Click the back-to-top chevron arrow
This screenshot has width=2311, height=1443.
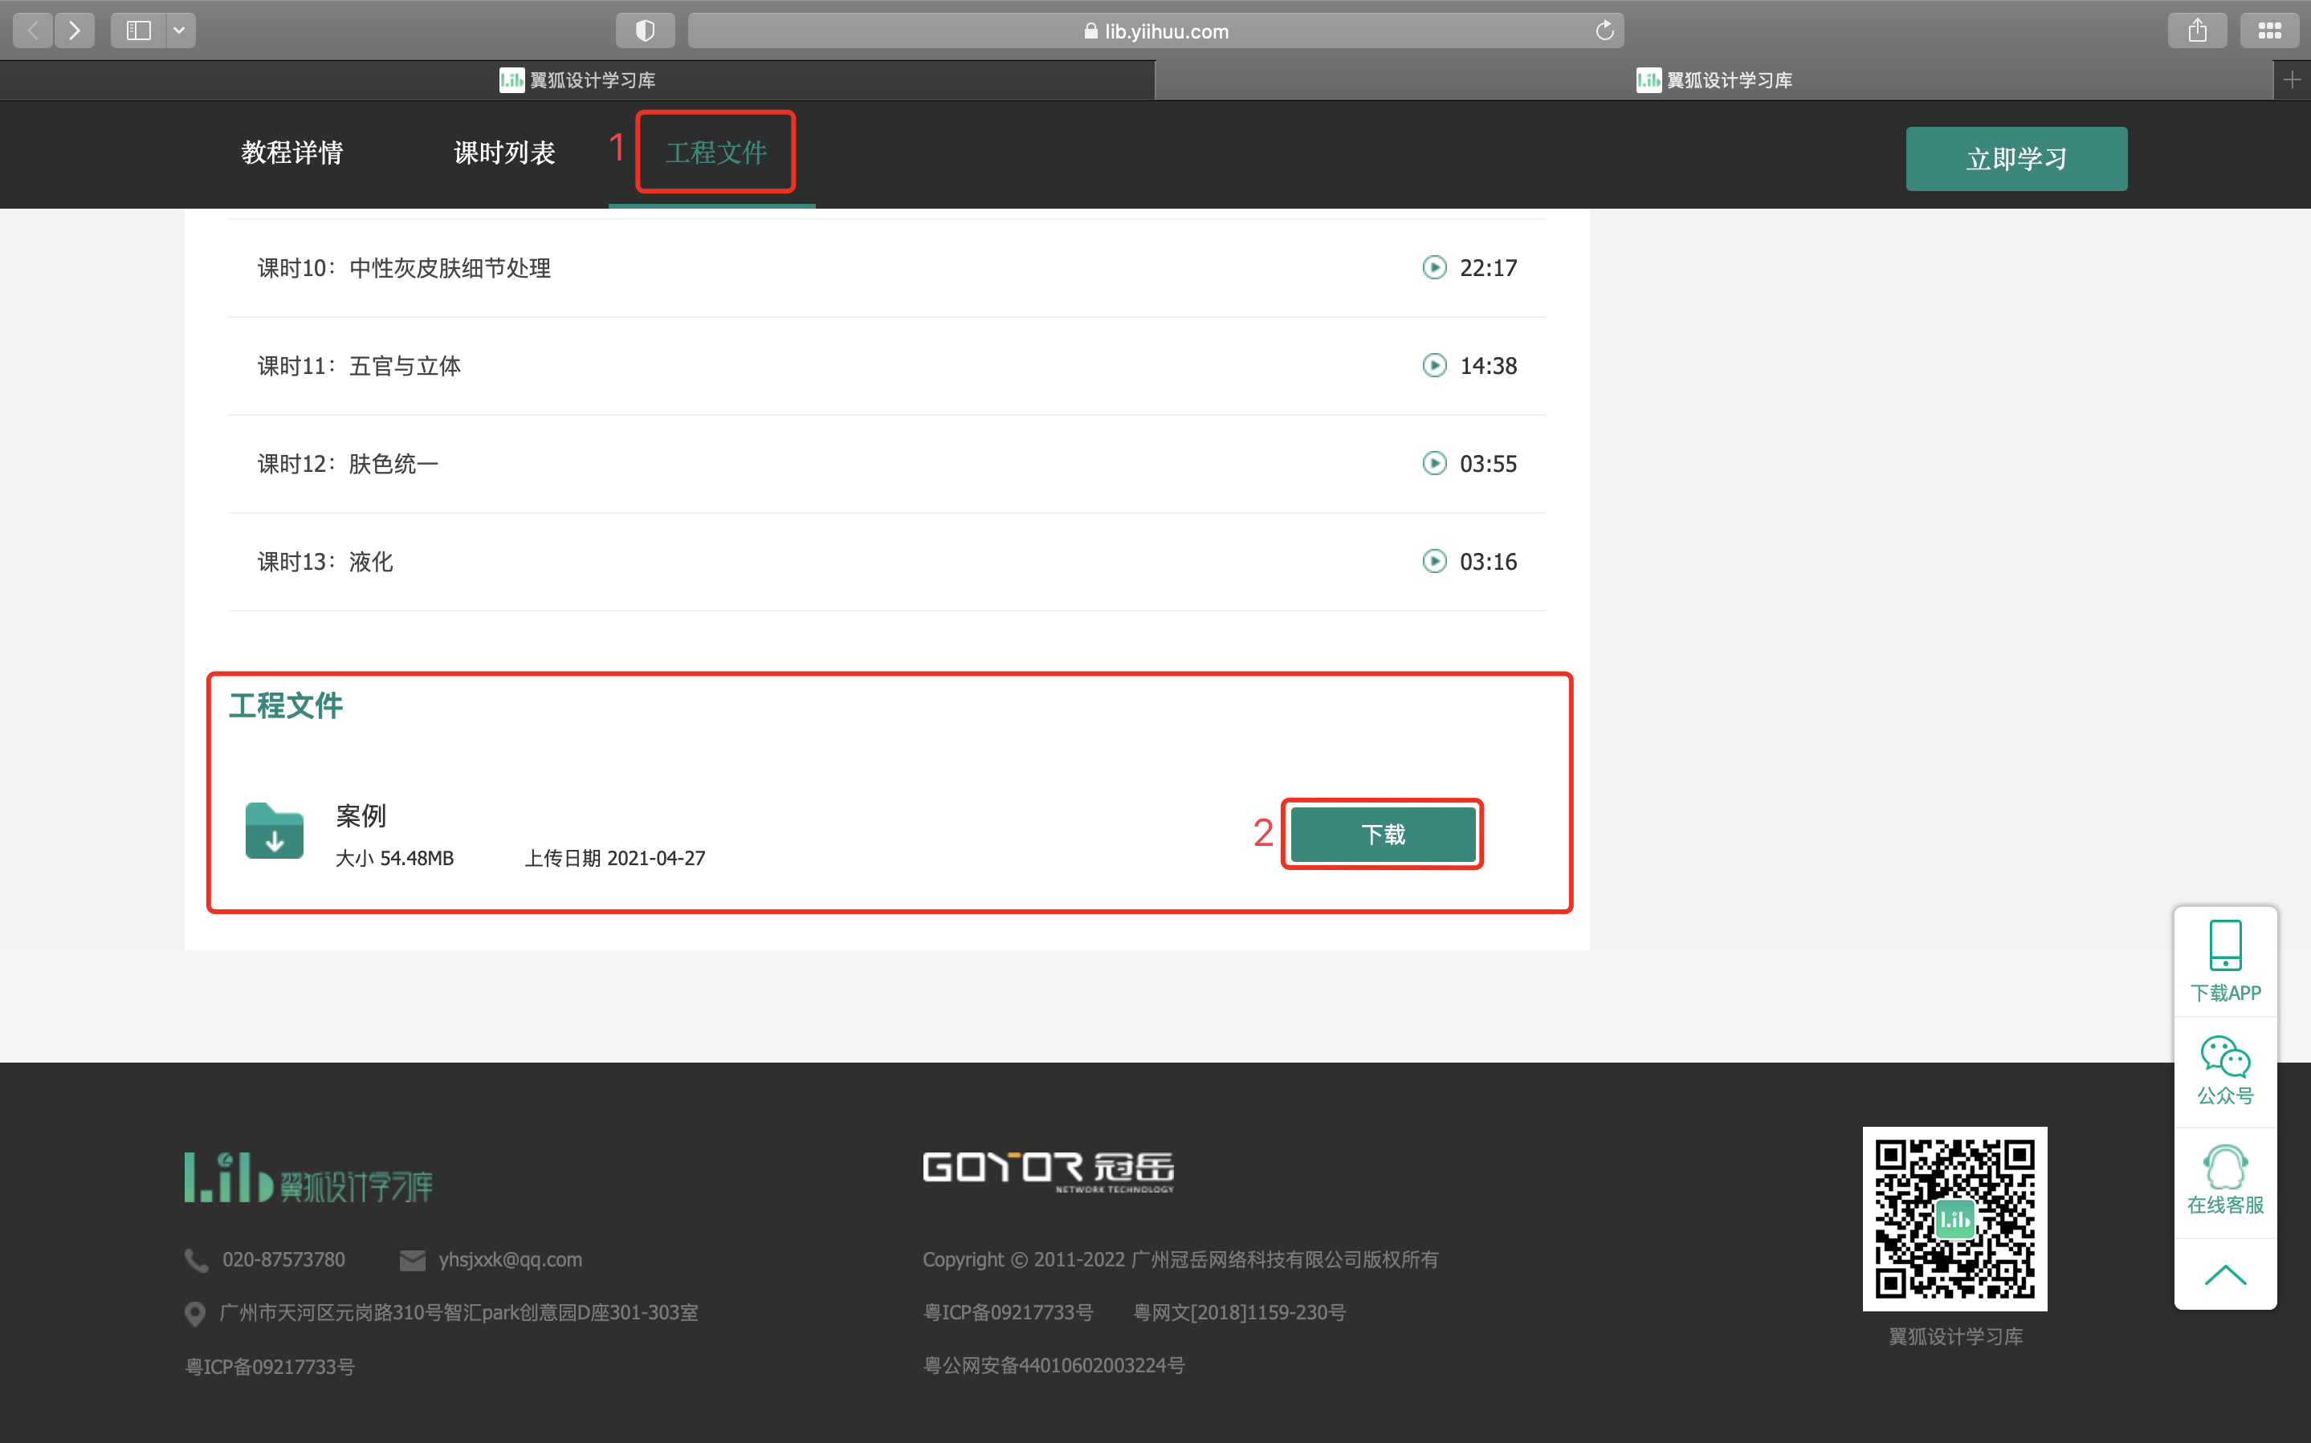(x=2225, y=1275)
